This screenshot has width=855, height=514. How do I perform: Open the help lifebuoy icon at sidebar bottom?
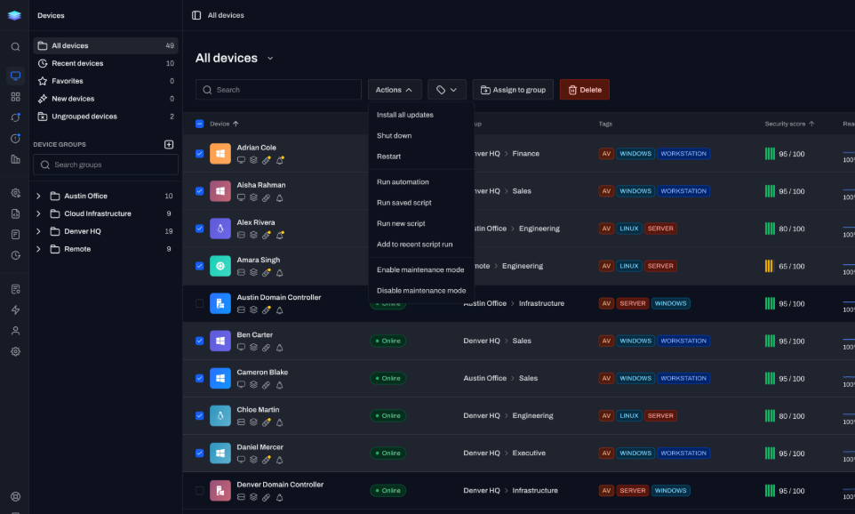[15, 496]
